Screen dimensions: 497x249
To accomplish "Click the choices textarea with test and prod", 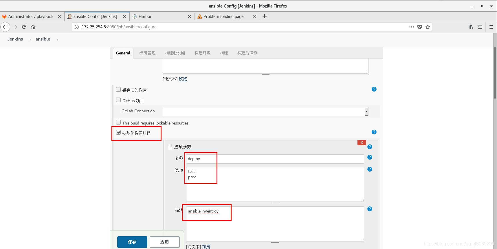I will point(275,184).
